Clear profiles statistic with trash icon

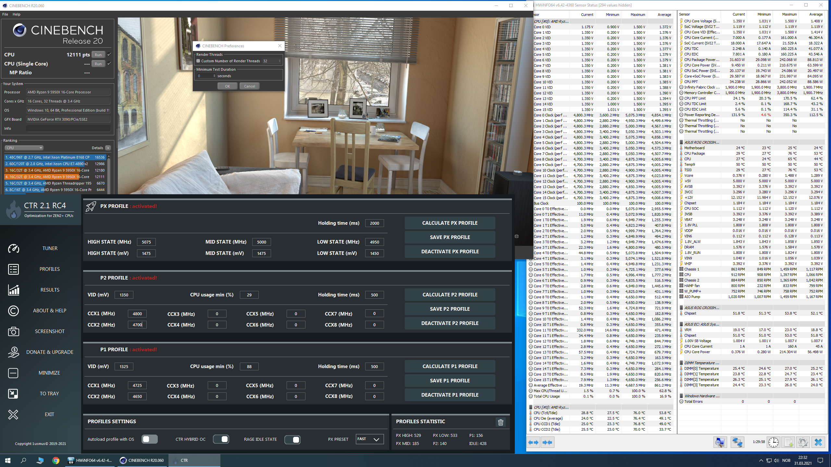pos(501,422)
